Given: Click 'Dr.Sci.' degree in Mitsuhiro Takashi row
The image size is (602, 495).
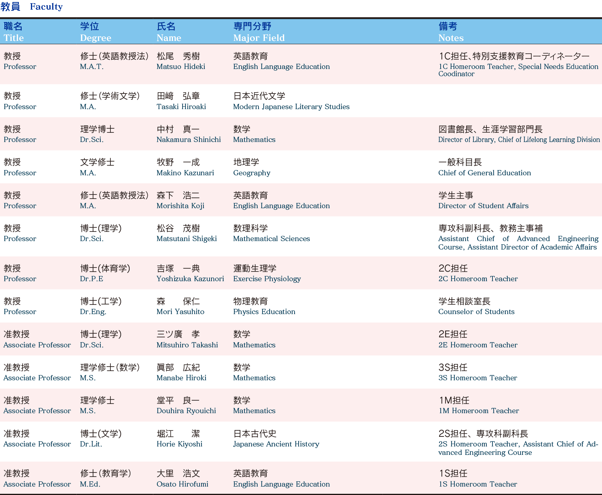Looking at the screenshot, I should click(92, 345).
